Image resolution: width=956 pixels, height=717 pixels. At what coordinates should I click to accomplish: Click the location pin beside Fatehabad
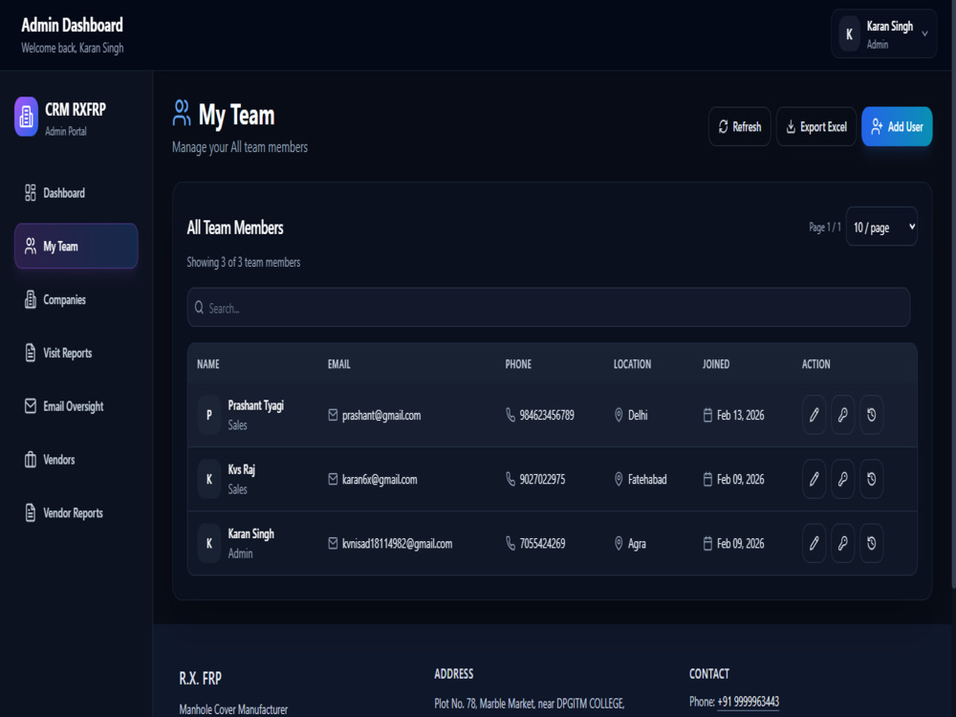tap(619, 479)
